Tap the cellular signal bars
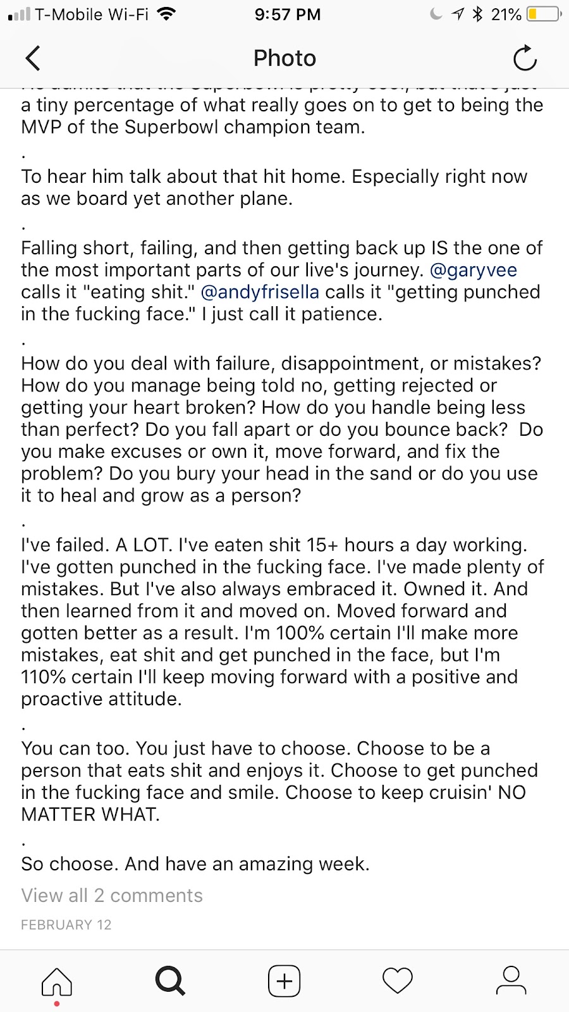Image resolution: width=569 pixels, height=1012 pixels. tap(19, 14)
